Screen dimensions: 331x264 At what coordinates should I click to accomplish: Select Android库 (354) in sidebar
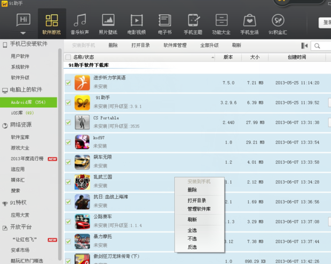coord(28,102)
